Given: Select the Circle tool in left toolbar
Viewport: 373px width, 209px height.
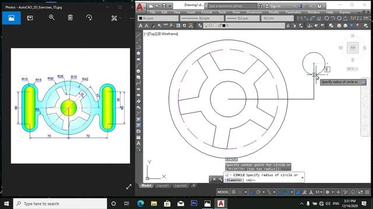Looking at the screenshot, I should click(139, 71).
